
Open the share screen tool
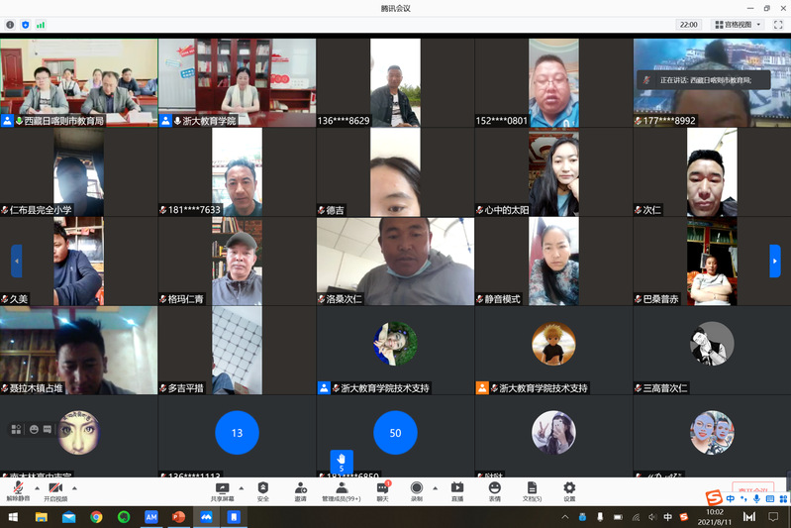click(x=222, y=488)
